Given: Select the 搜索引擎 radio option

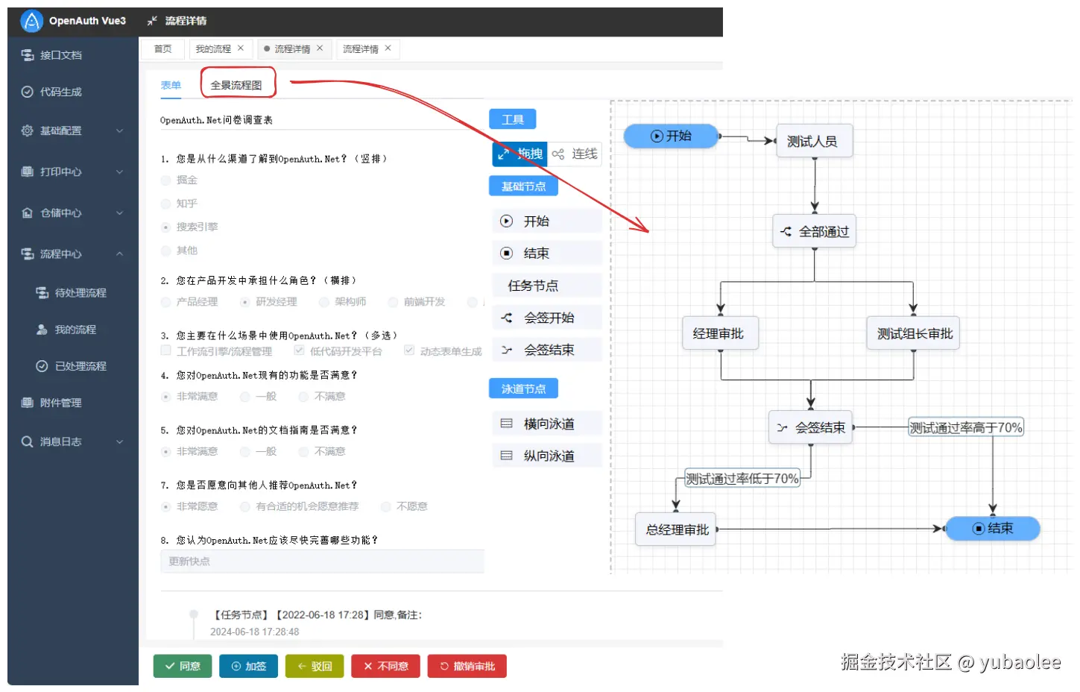Looking at the screenshot, I should tap(165, 227).
